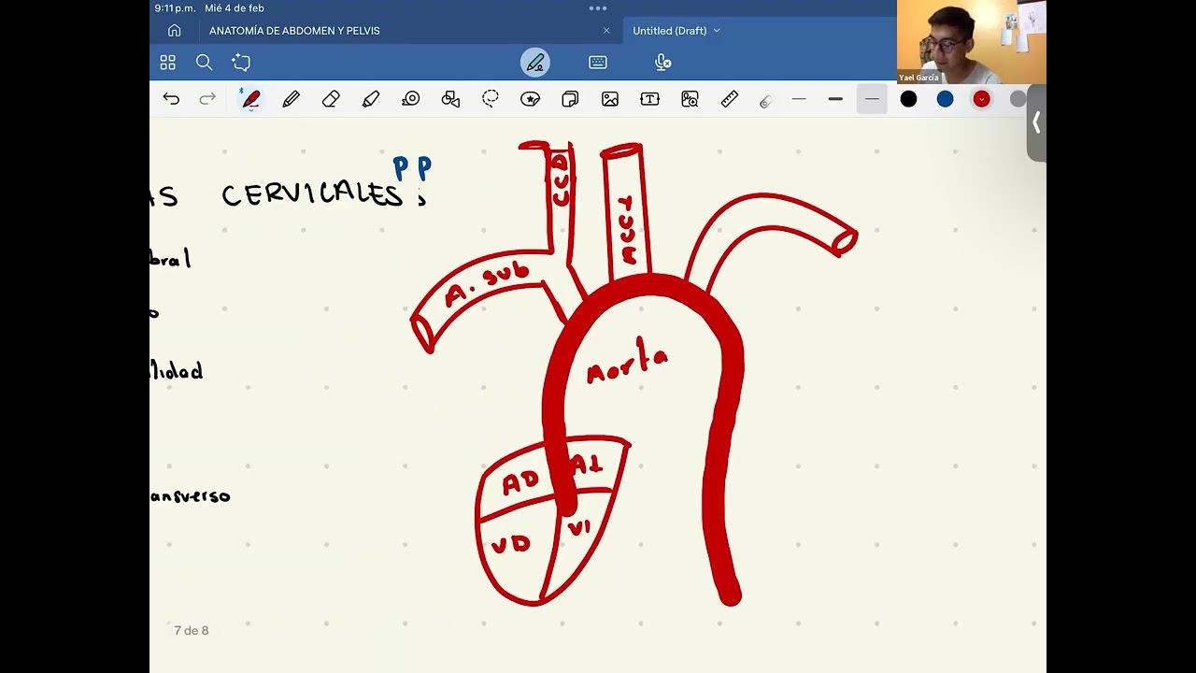Click the 'CERVICALES' handwritten heading

312,194
